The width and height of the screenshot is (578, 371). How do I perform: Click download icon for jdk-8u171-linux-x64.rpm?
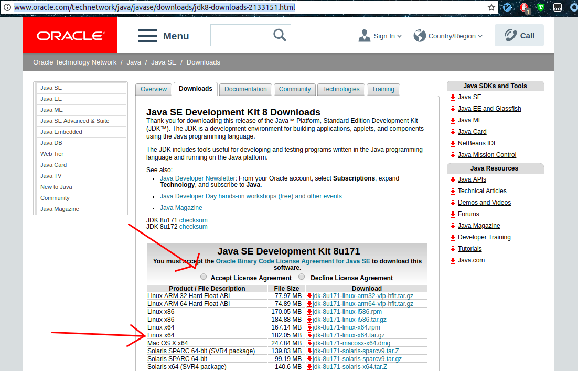pos(309,327)
